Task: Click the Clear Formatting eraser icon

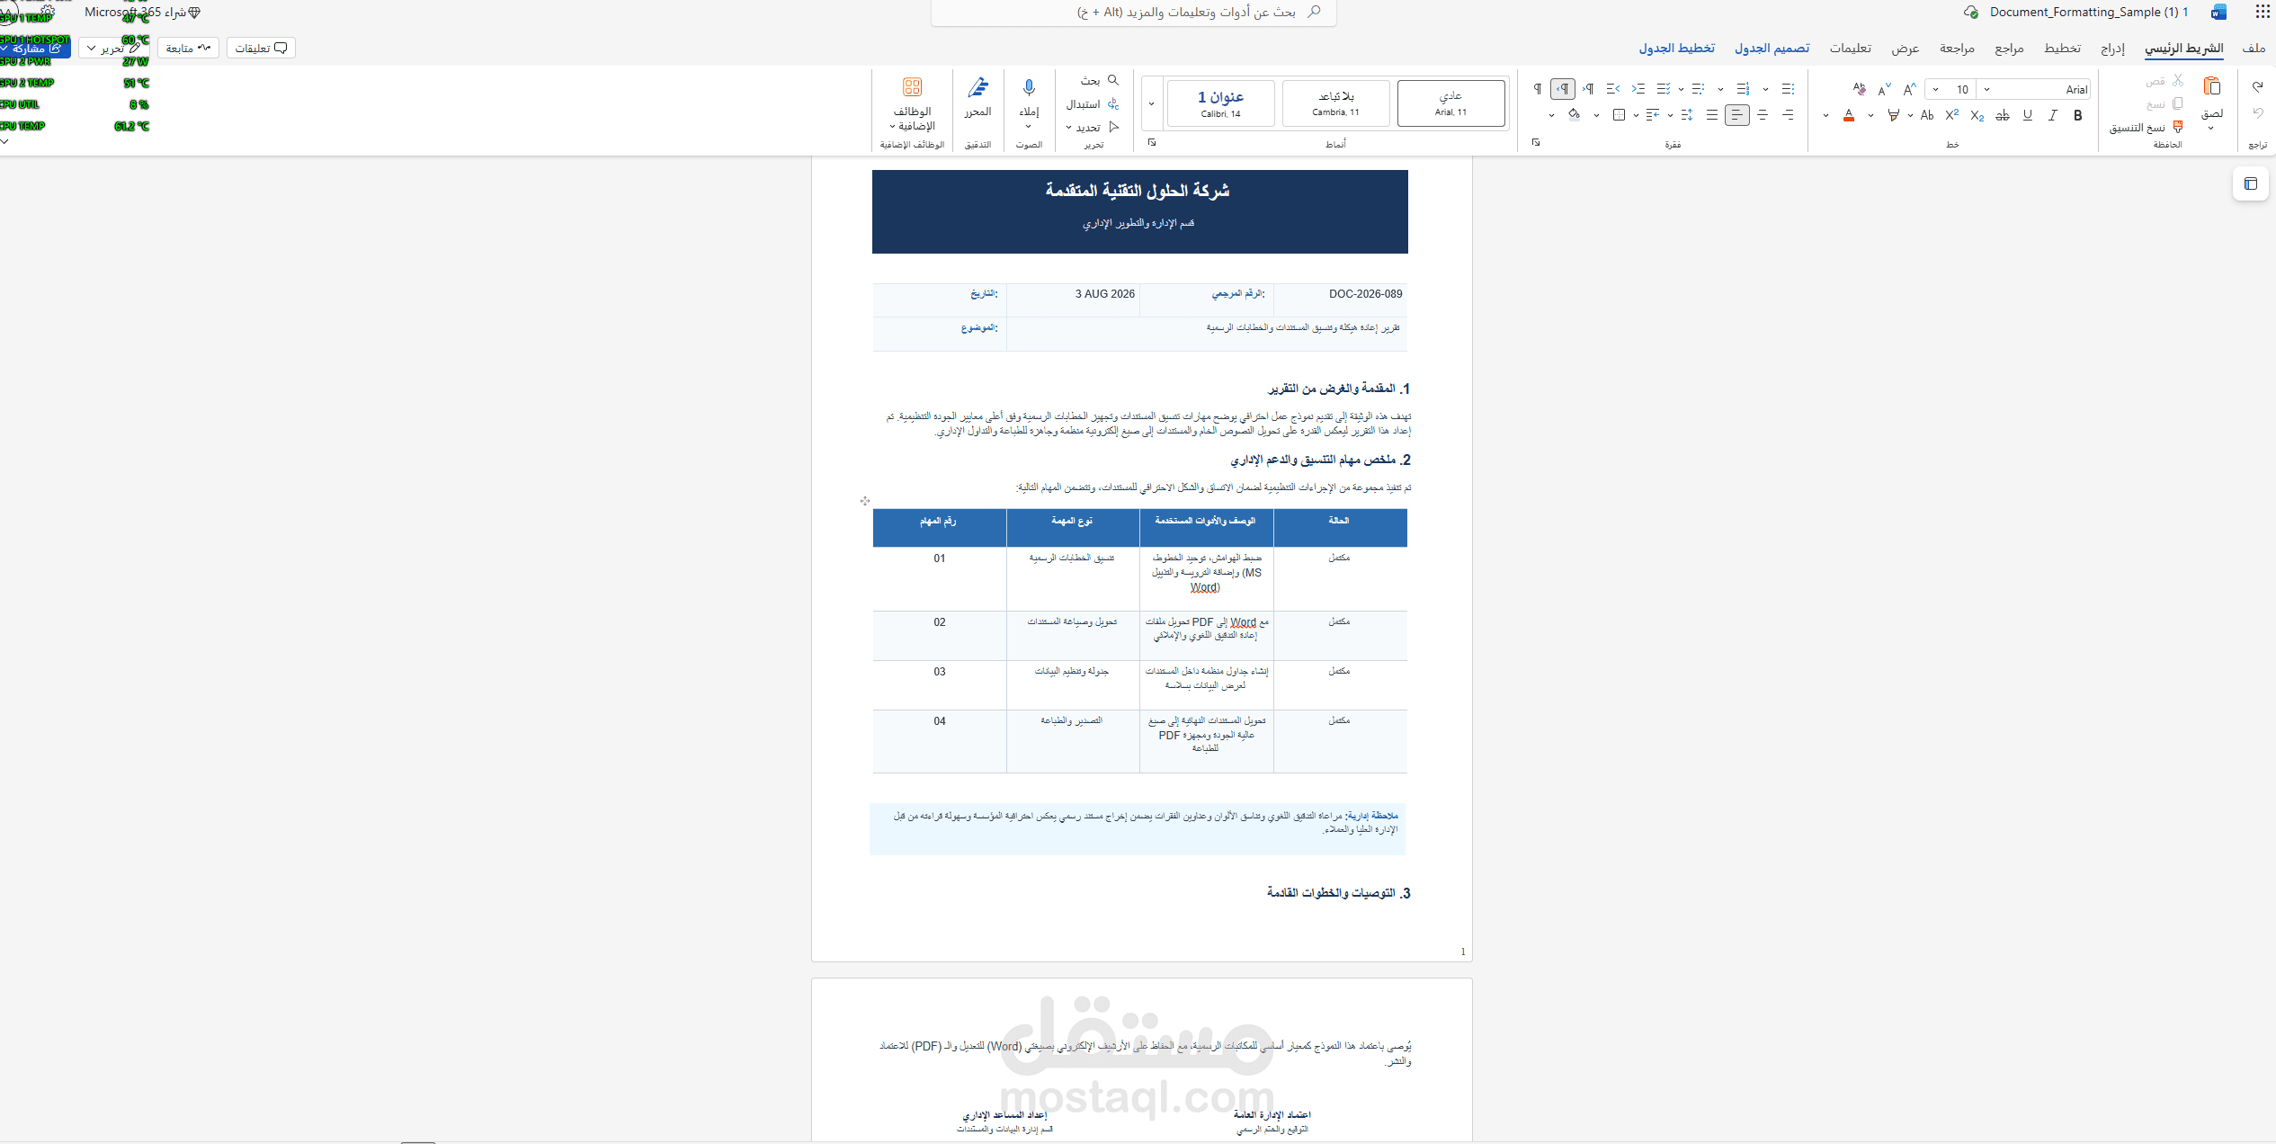Action: (1859, 89)
